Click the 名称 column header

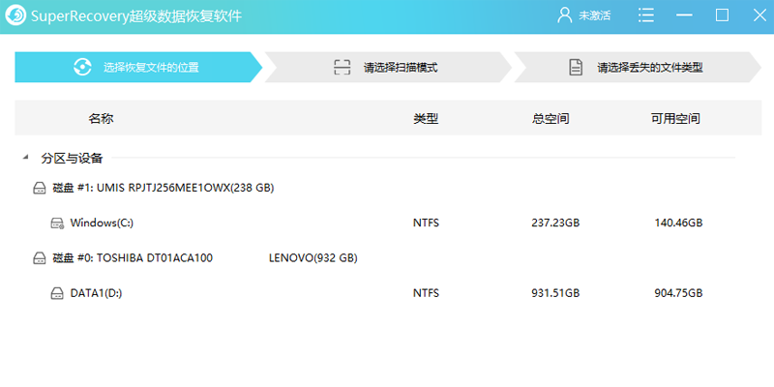[102, 118]
